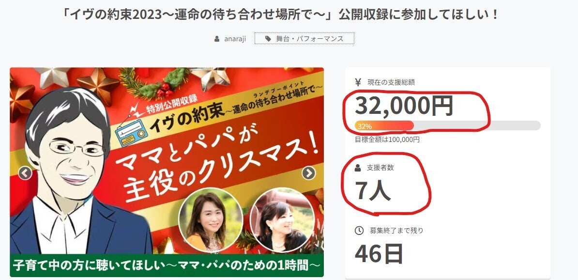
Task: Click the 7人 supporter count
Action: click(x=373, y=190)
